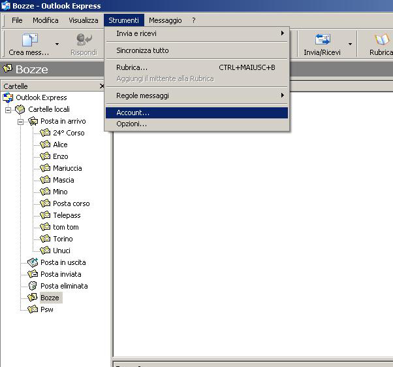The image size is (393, 367).
Task: Select Cartelle locali label
Action: click(x=49, y=109)
